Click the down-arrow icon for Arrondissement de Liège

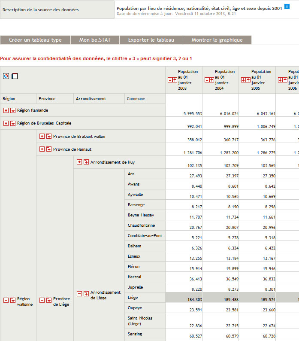click(86, 294)
